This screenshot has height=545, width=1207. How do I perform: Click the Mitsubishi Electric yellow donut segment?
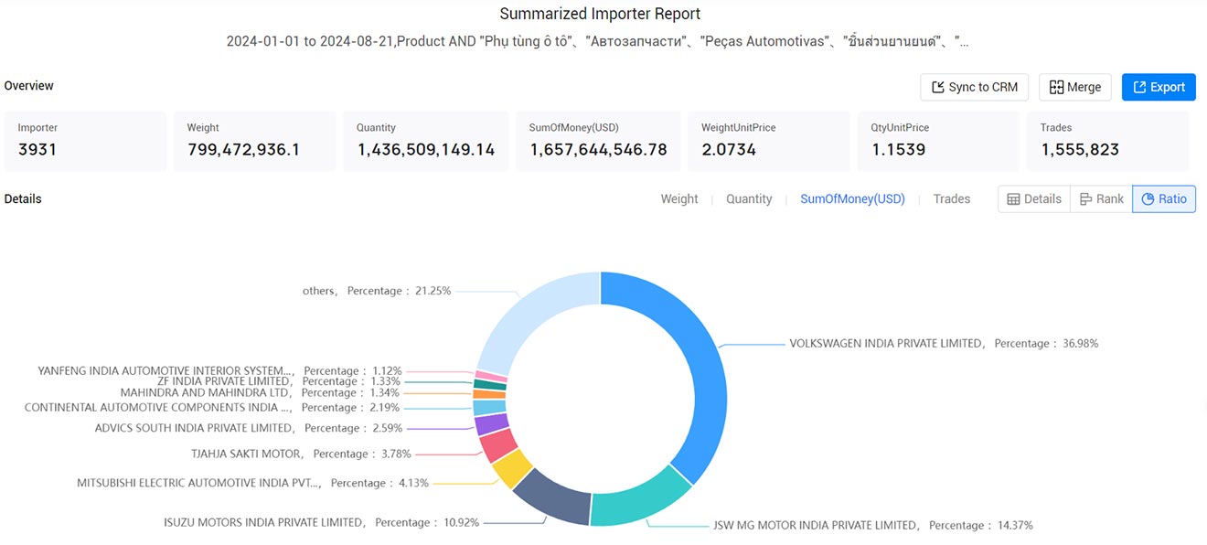tap(510, 467)
